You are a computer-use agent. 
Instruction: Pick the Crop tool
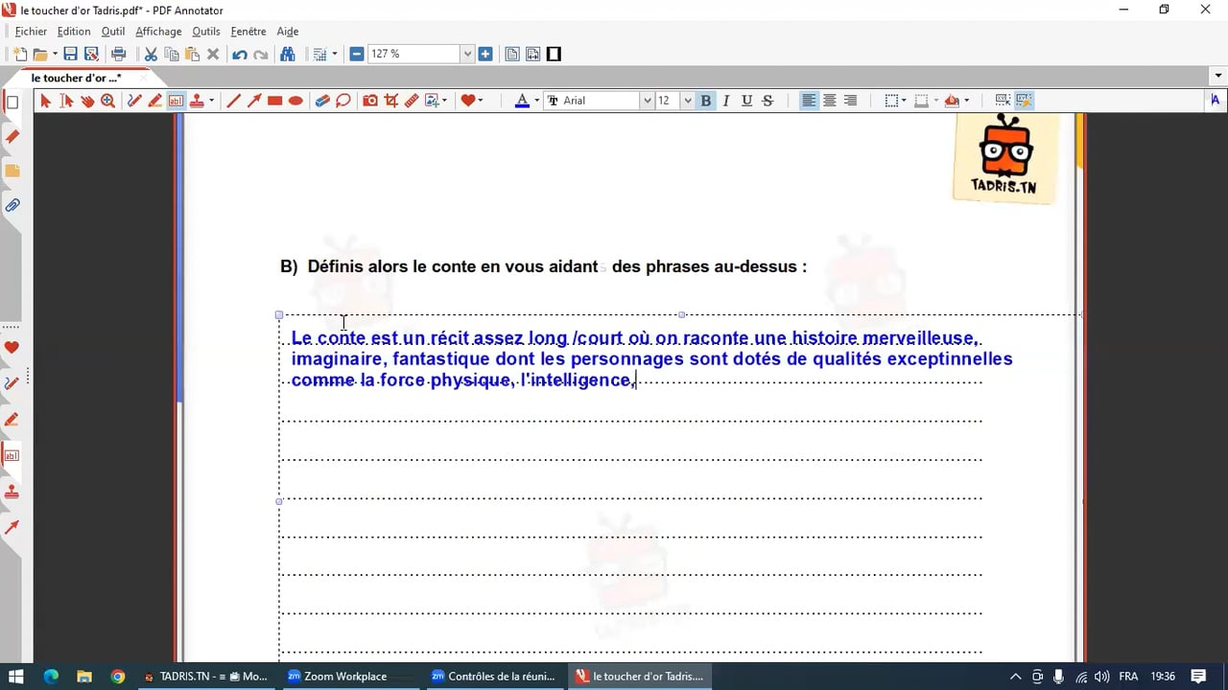click(x=390, y=101)
